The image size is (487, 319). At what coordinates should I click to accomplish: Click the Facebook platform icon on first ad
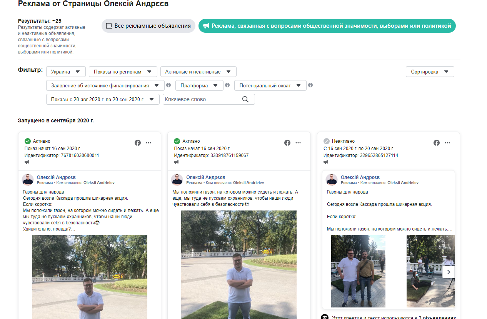[138, 143]
